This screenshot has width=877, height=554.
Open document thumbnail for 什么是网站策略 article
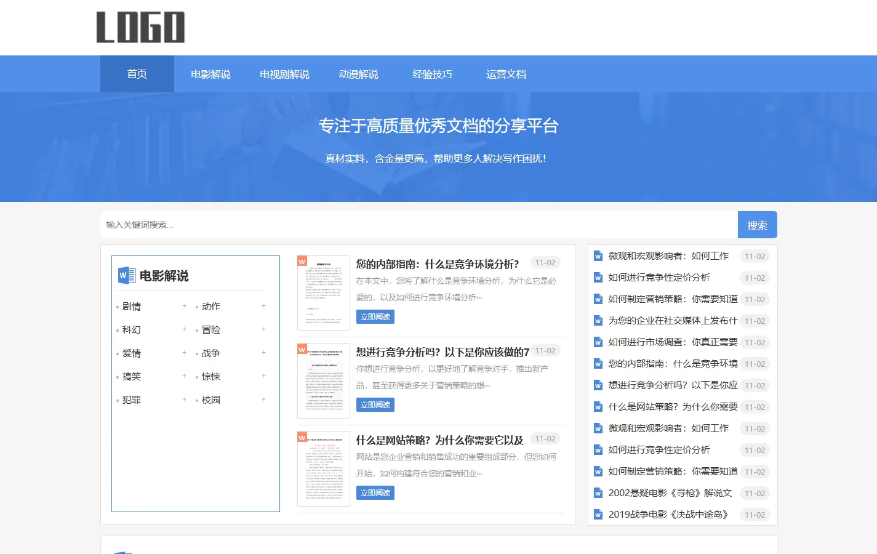click(x=324, y=469)
